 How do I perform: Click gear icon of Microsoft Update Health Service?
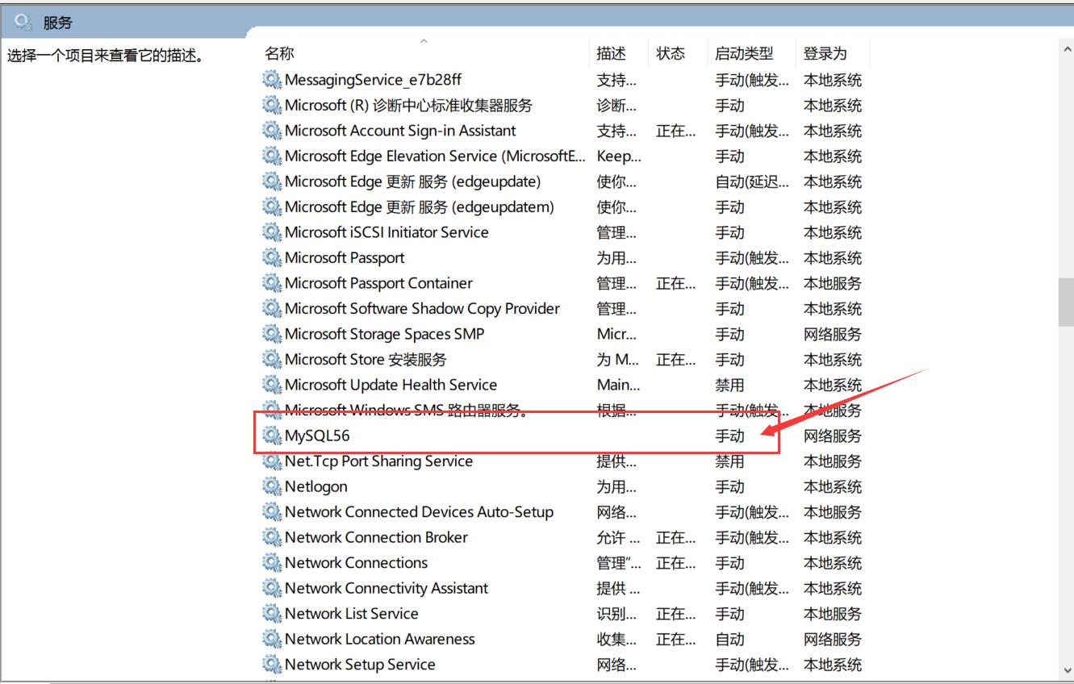(x=272, y=385)
